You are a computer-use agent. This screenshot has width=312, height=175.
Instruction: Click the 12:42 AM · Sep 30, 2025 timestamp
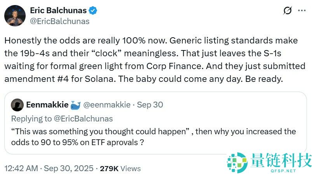point(49,168)
